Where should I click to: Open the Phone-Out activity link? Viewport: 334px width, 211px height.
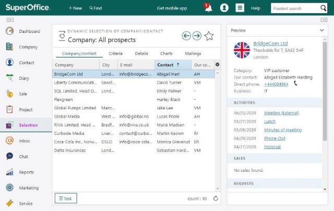coord(275,138)
